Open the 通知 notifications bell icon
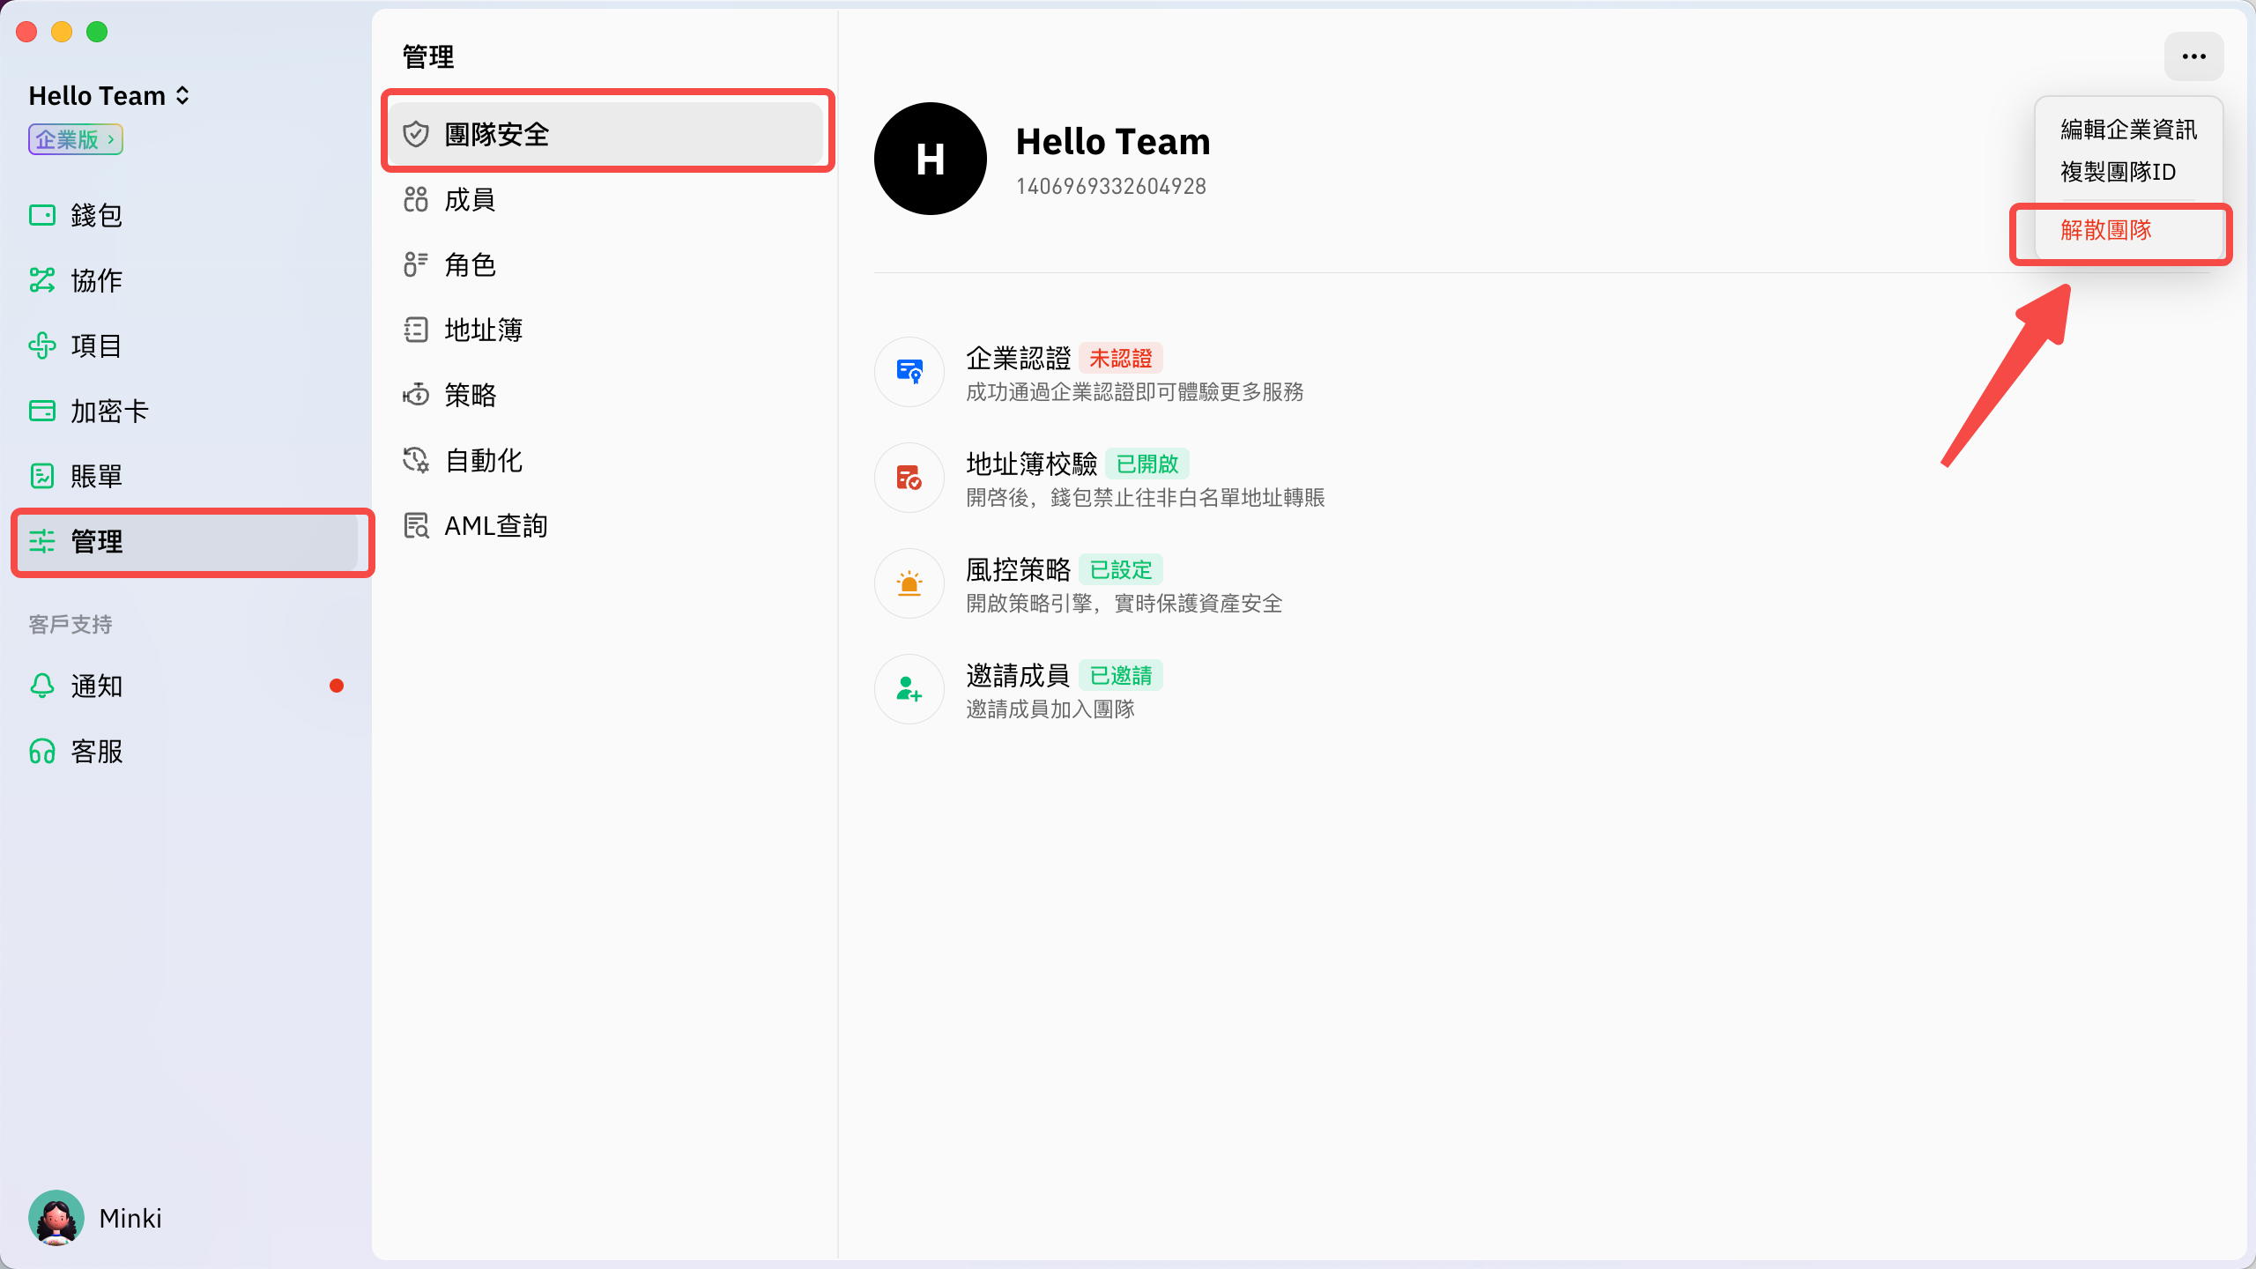Screen dimensions: 2256x1269 [x=41, y=686]
